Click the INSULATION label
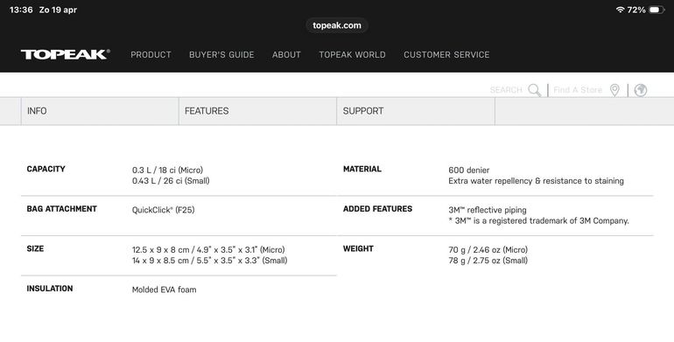The height and width of the screenshot is (342, 674). [50, 289]
